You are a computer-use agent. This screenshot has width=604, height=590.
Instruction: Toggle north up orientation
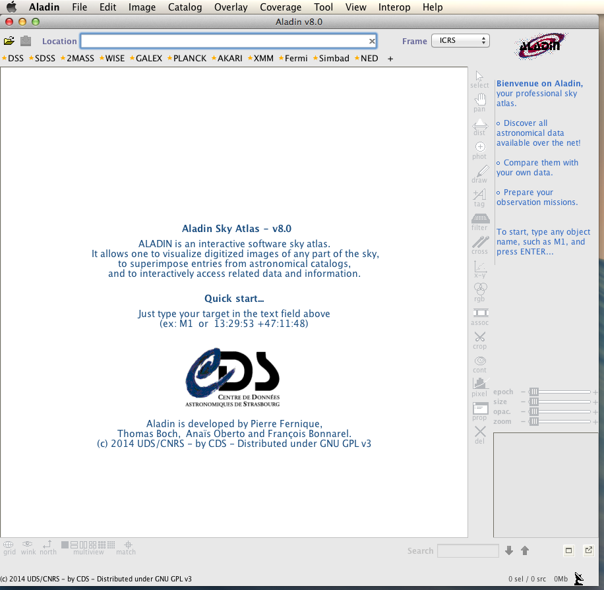coord(47,548)
